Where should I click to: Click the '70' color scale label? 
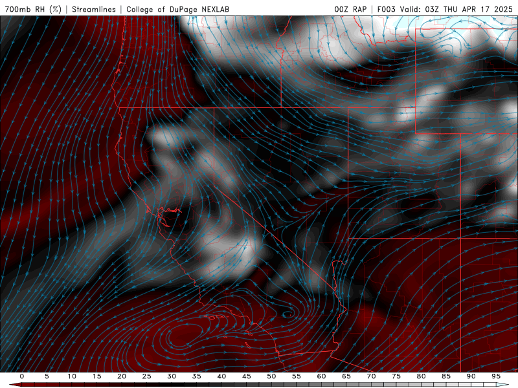[371, 376]
